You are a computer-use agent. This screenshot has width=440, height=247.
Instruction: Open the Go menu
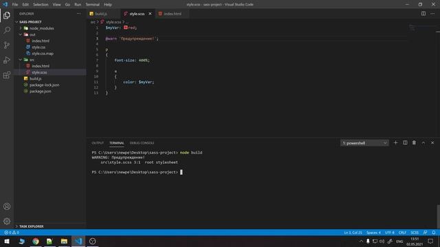[x=67, y=5]
